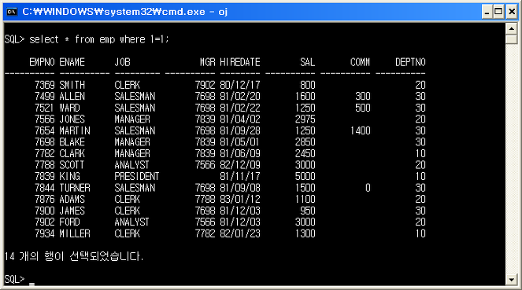This screenshot has width=522, height=290.
Task: Click MILLER's department number 10
Action: 420,234
